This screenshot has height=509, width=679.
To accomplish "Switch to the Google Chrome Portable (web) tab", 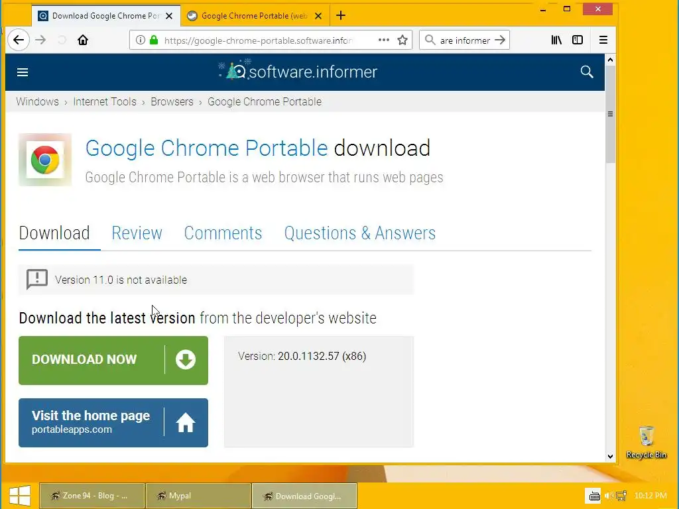I will point(255,16).
